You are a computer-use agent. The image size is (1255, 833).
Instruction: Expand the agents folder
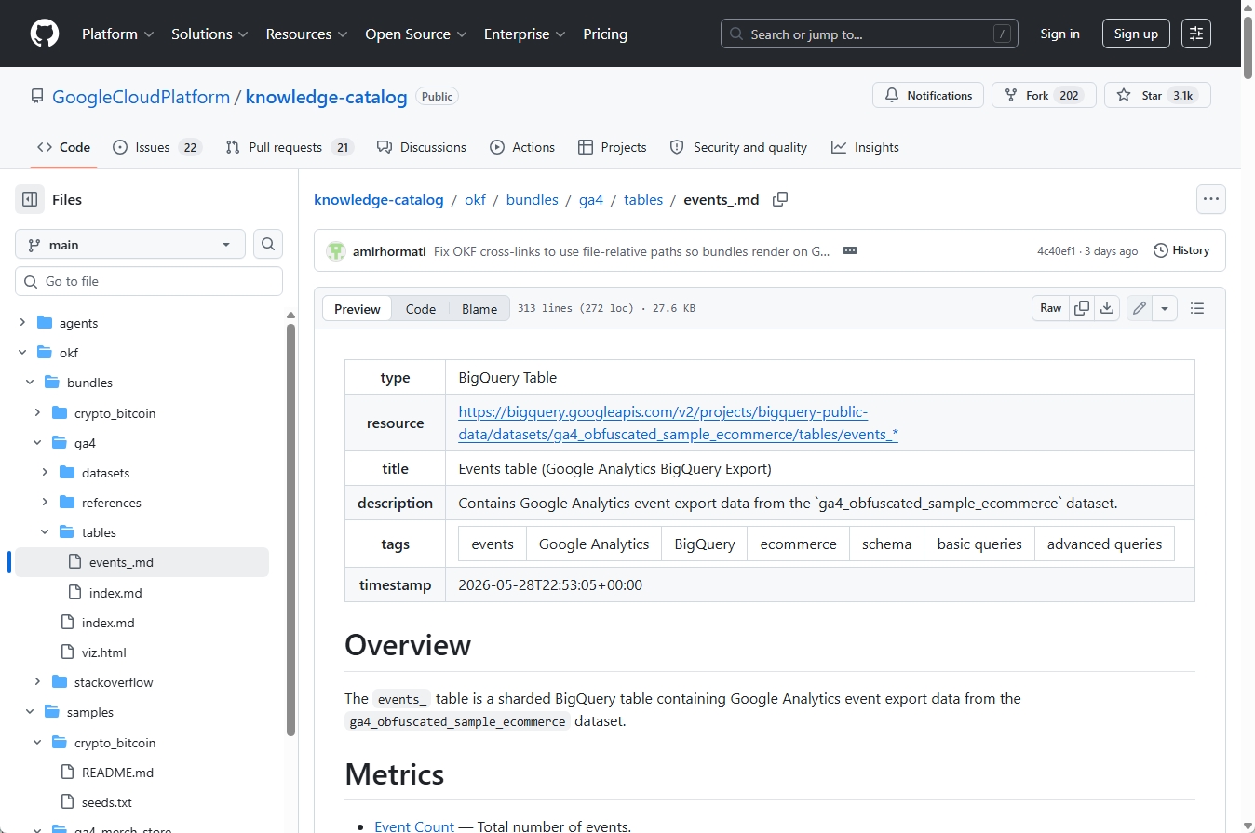pos(22,323)
